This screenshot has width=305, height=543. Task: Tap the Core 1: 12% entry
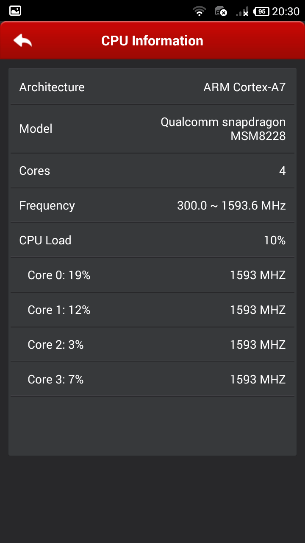[59, 310]
